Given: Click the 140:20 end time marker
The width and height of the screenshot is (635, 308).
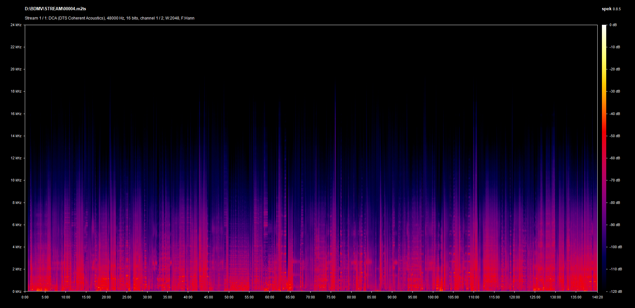Looking at the screenshot, I should pyautogui.click(x=597, y=297).
